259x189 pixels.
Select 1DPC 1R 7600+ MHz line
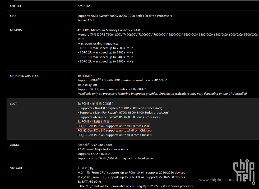tap(105, 48)
